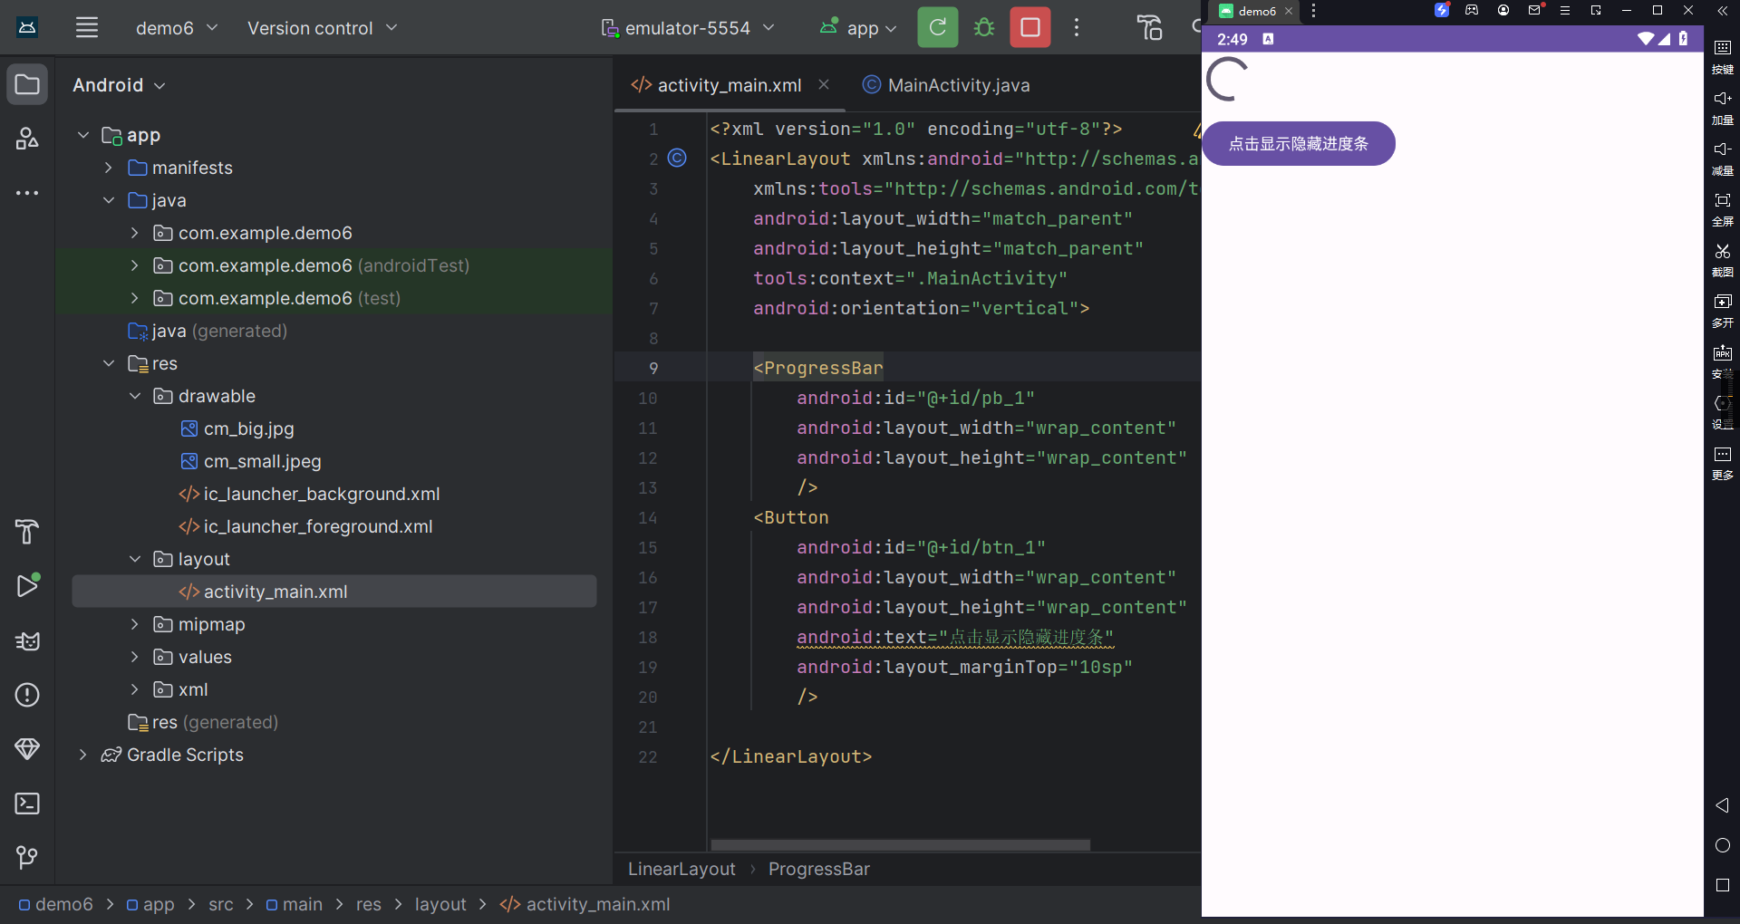Expand the manifests folder
Screen dimensions: 1740x924
[x=109, y=168]
